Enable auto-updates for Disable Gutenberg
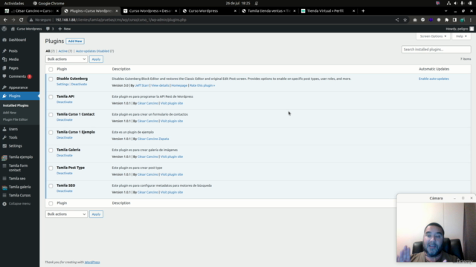Screen dimensions: 476x267 click(434, 79)
